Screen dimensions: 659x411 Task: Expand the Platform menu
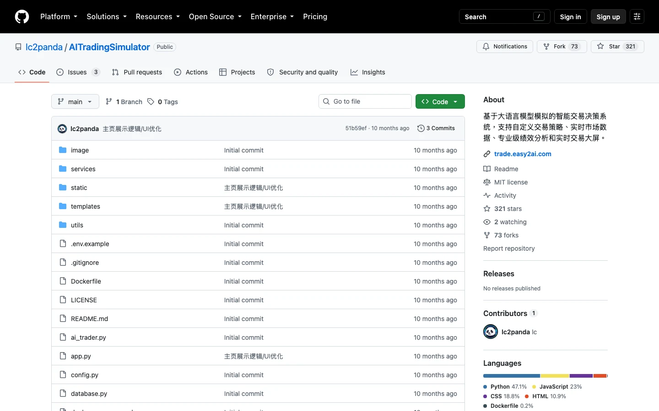59,17
